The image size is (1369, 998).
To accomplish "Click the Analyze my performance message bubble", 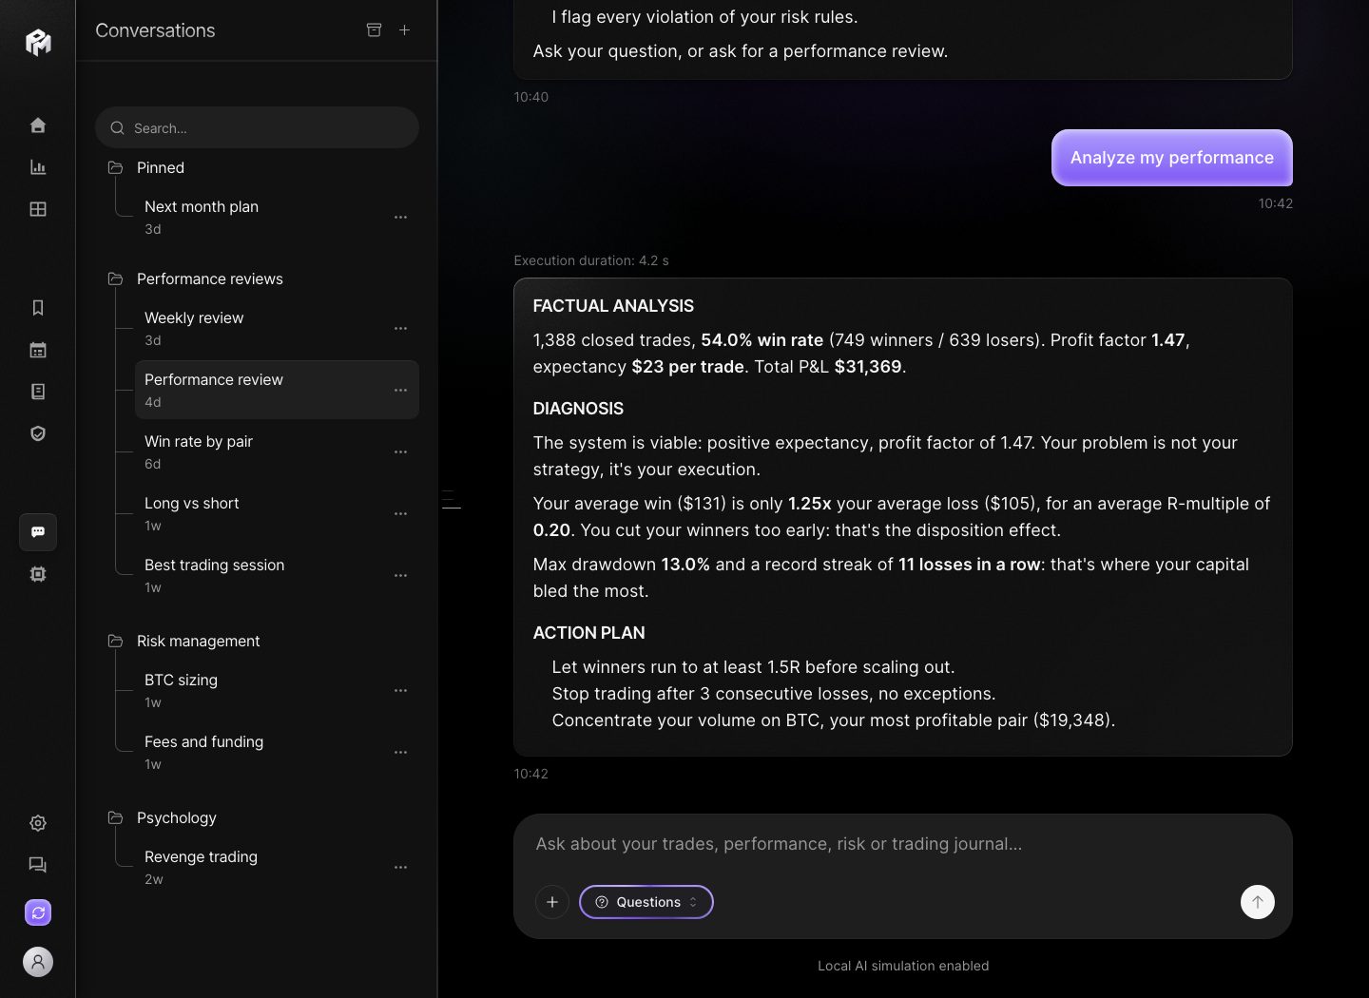I will pos(1172,158).
